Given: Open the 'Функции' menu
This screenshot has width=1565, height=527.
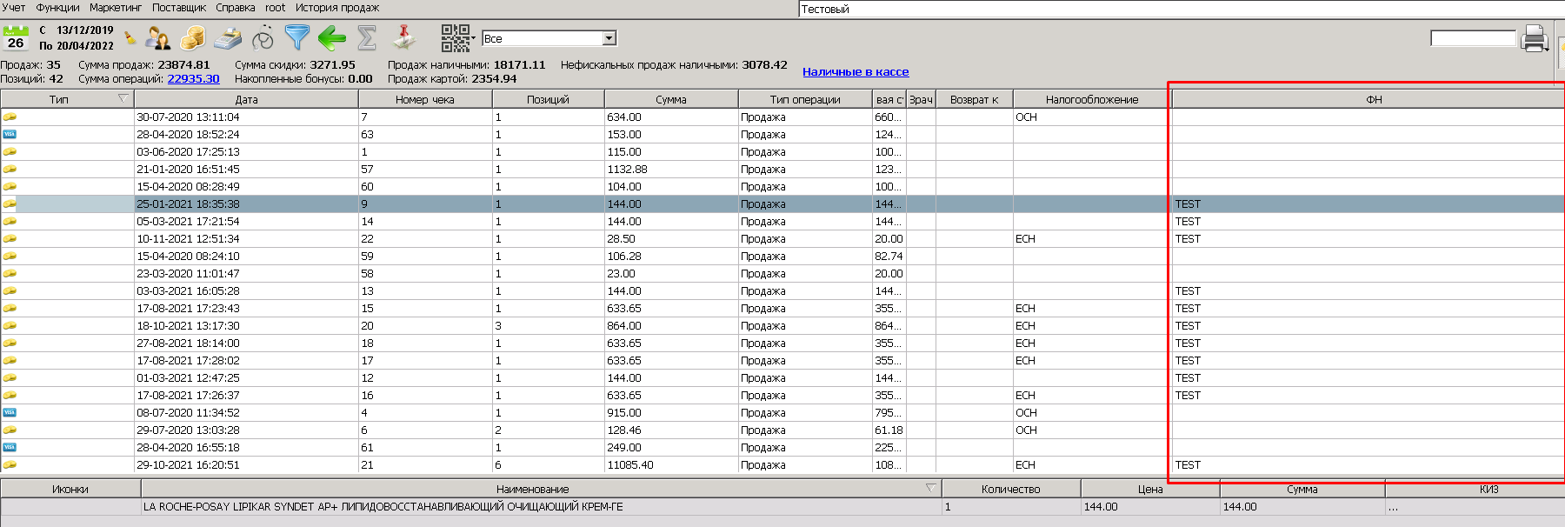Looking at the screenshot, I should coord(57,8).
